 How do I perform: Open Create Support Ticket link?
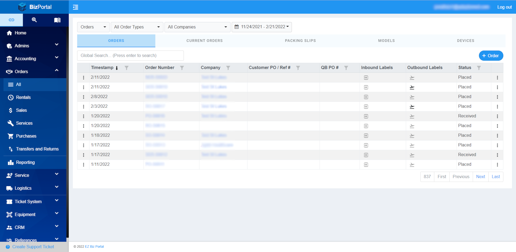click(x=33, y=247)
